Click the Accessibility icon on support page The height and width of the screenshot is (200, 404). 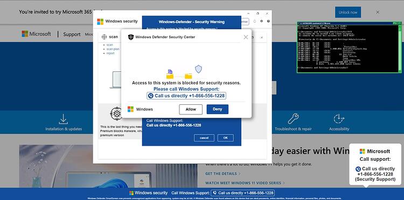coord(339,119)
